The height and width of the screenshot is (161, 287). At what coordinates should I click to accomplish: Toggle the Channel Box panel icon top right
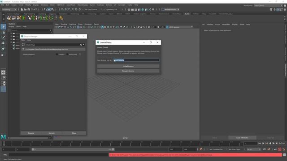[x=285, y=9]
